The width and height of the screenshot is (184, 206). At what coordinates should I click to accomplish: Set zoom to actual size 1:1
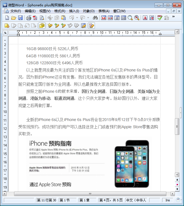(104, 18)
